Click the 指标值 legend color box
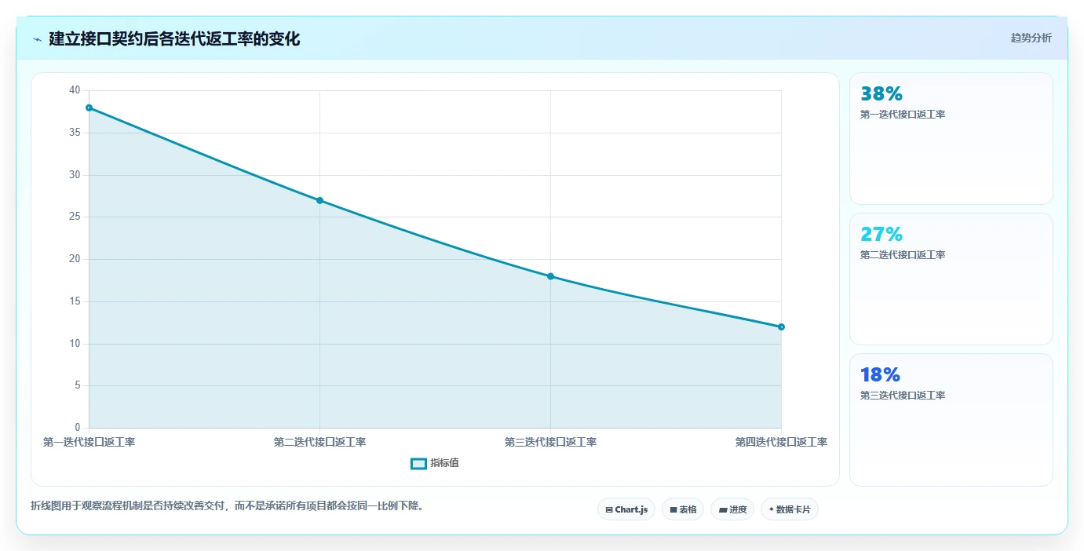 (418, 463)
